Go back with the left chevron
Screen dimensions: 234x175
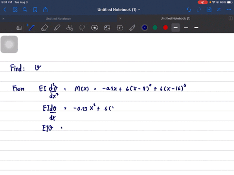[5, 10]
